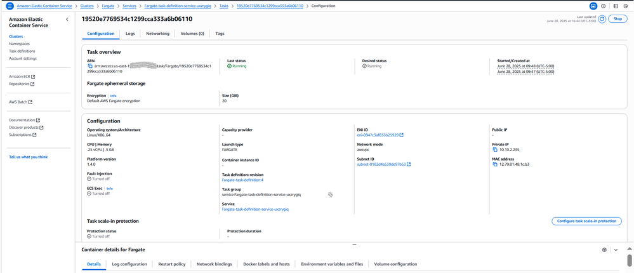
Task: Open Discover products external link
Action: pos(26,128)
